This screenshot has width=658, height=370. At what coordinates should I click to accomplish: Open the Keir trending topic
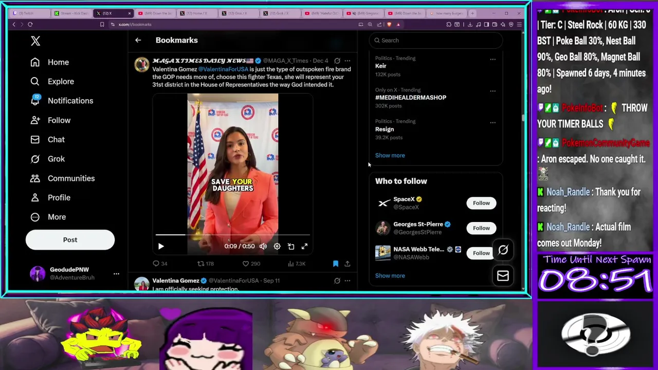tap(381, 66)
